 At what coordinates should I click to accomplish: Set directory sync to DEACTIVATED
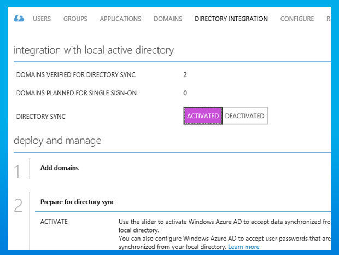coord(245,116)
